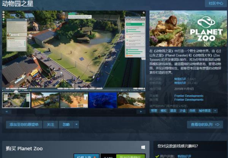Click the 购买 Planet Zoo heading
228x158 pixels.
point(24,149)
